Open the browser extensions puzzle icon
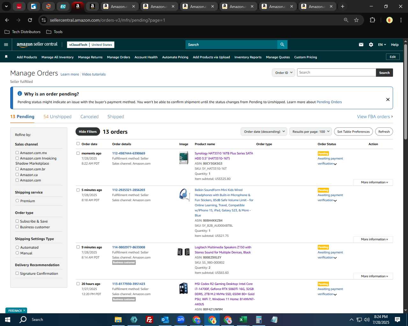The width and height of the screenshot is (408, 326). click(x=372, y=20)
